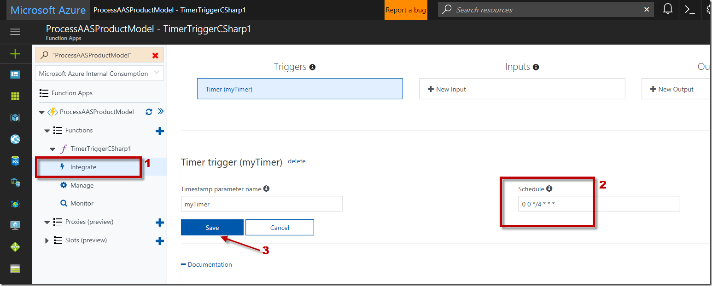Click New Output button
This screenshot has height=286, width=712.
pyautogui.click(x=676, y=89)
